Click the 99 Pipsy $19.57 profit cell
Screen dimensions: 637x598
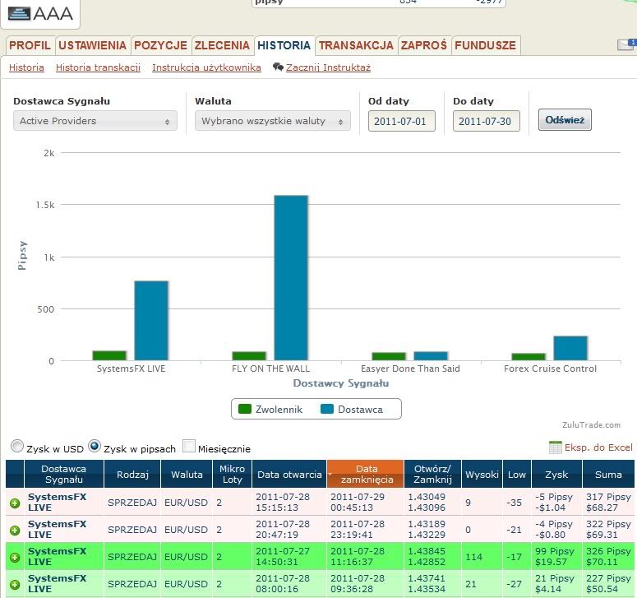(x=555, y=557)
